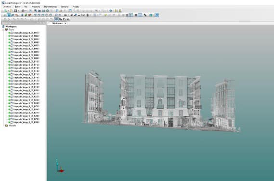This screenshot has width=274, height=181.
Task: Close the Workspace tab with its X
Action: click(65, 23)
